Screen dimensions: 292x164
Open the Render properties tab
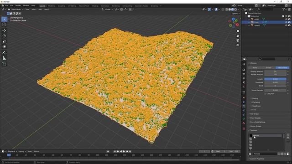coord(244,70)
